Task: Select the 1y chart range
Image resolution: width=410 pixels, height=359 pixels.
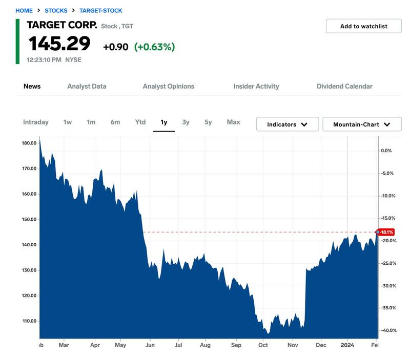Action: (x=164, y=122)
